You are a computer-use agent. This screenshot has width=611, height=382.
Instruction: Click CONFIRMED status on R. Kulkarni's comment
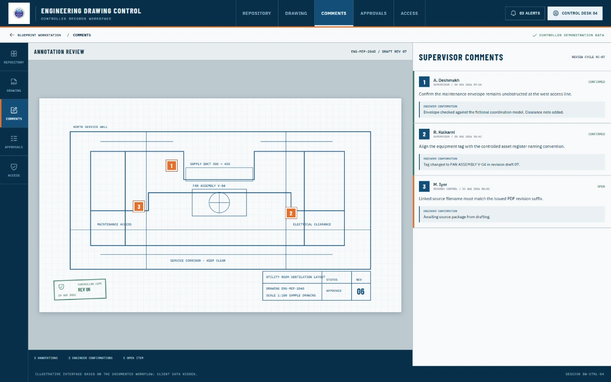click(597, 134)
